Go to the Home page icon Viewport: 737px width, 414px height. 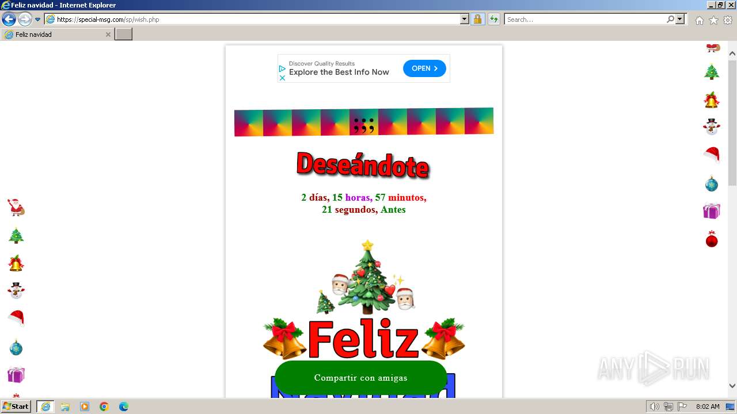(699, 20)
